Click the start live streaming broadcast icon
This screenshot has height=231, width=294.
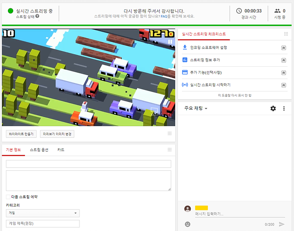[x=185, y=85]
